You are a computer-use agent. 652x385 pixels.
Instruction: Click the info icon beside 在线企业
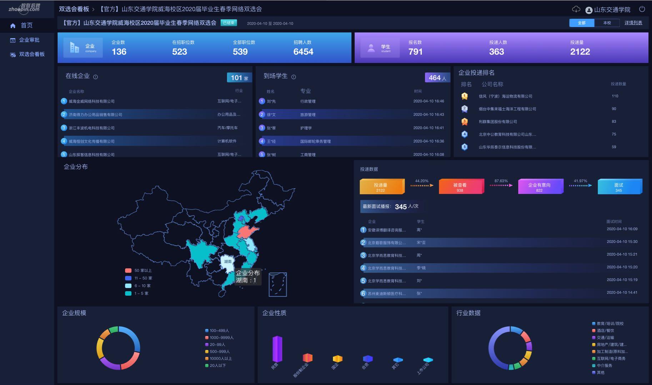95,77
